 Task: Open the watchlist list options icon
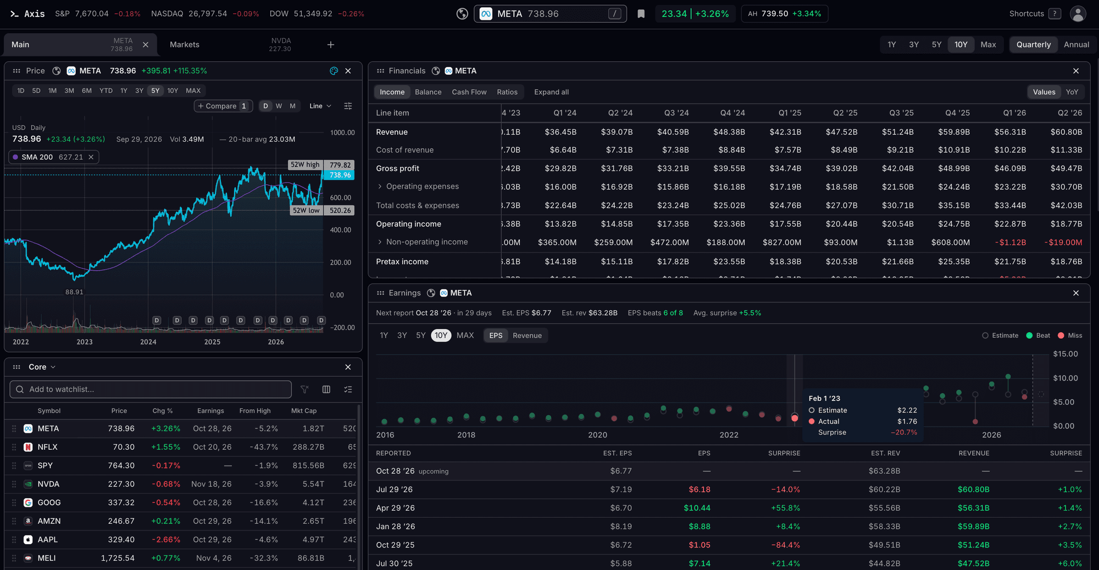click(x=348, y=389)
